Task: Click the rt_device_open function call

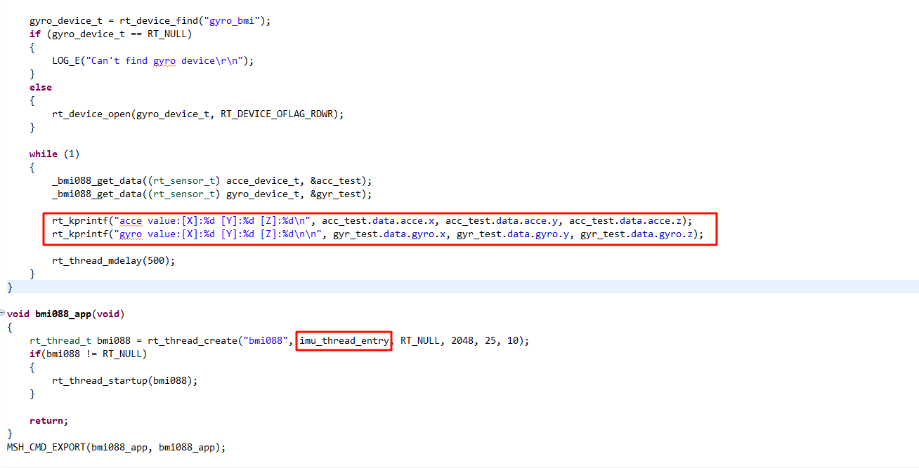Action: (91, 114)
